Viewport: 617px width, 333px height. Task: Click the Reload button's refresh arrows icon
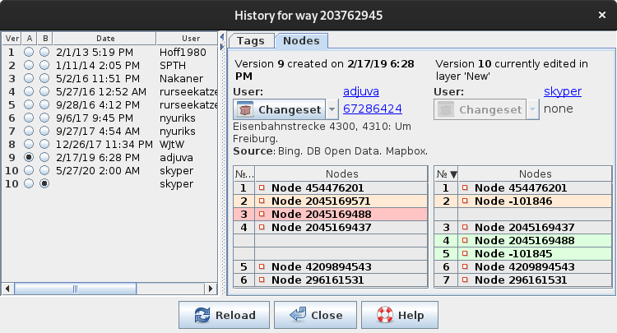202,315
